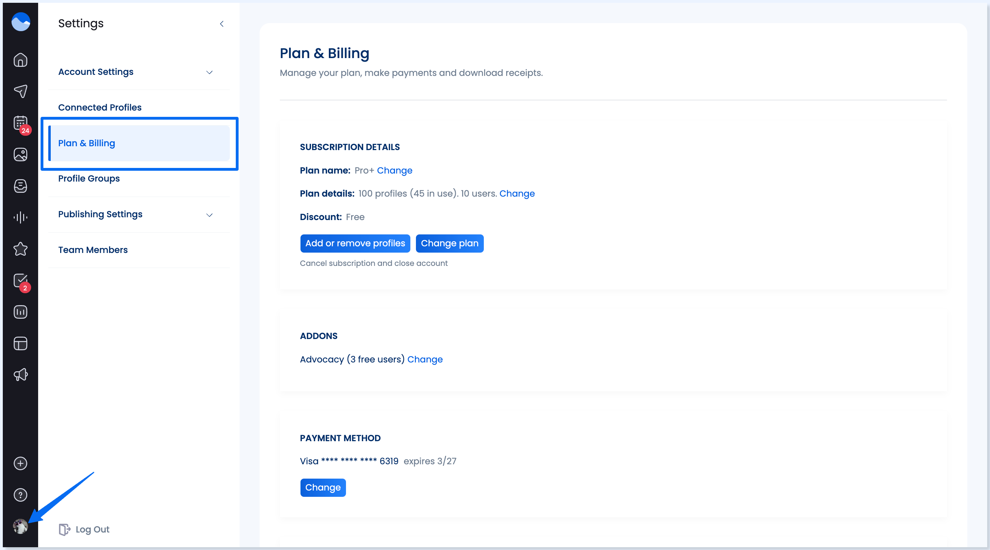Expand the Account Settings chevron

(210, 72)
